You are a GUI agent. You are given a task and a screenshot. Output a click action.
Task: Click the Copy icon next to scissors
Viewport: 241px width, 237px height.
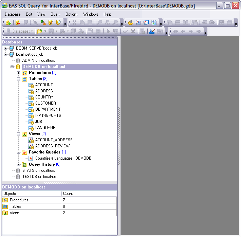click(x=82, y=22)
